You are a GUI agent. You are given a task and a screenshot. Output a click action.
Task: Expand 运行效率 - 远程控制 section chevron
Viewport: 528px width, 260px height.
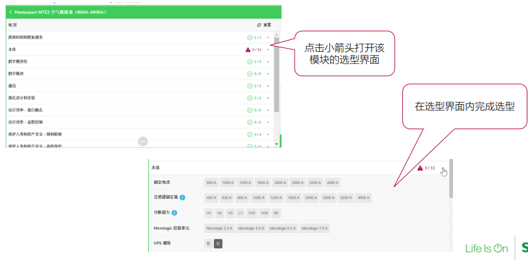click(x=268, y=122)
